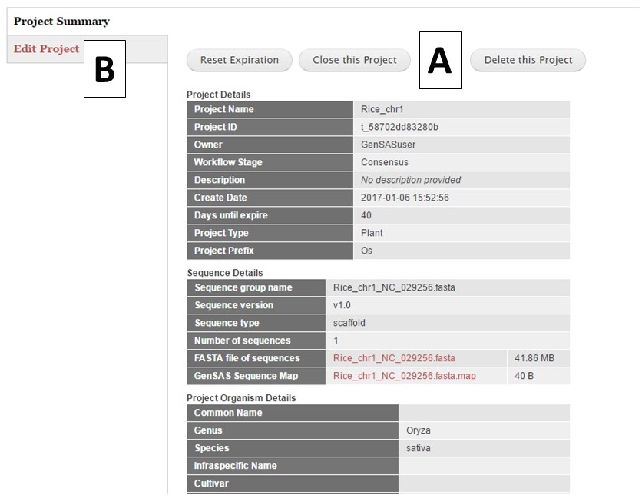This screenshot has height=495, width=642.
Task: Open the Rice_chr1_NC_029256.fasta.map link
Action: [405, 376]
